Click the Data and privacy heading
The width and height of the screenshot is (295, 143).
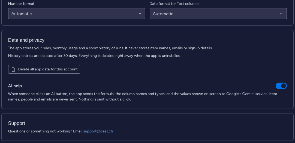click(26, 40)
